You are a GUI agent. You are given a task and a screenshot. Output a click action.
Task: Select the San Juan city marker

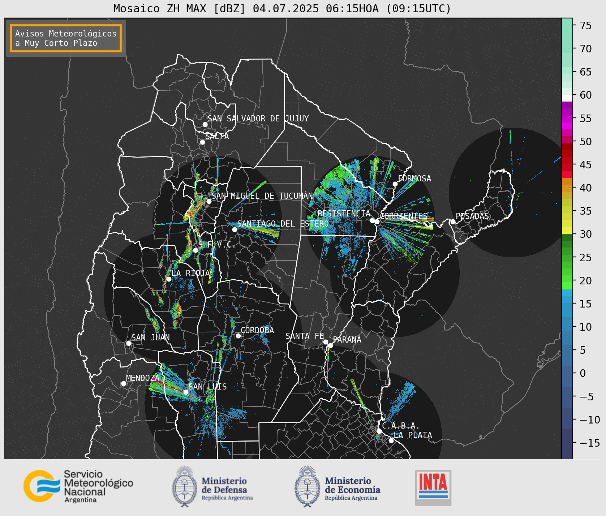[x=129, y=343]
